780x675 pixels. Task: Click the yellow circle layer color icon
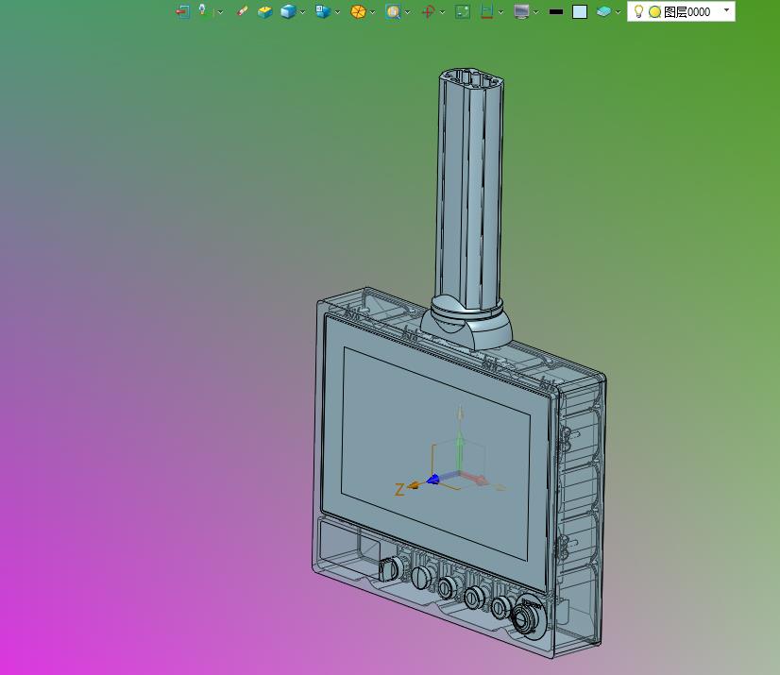(654, 12)
